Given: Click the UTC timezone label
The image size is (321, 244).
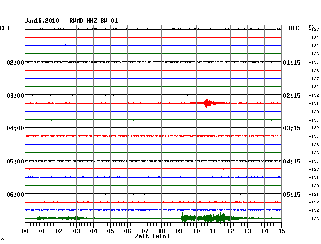Looking at the screenshot, I should coord(294,28).
